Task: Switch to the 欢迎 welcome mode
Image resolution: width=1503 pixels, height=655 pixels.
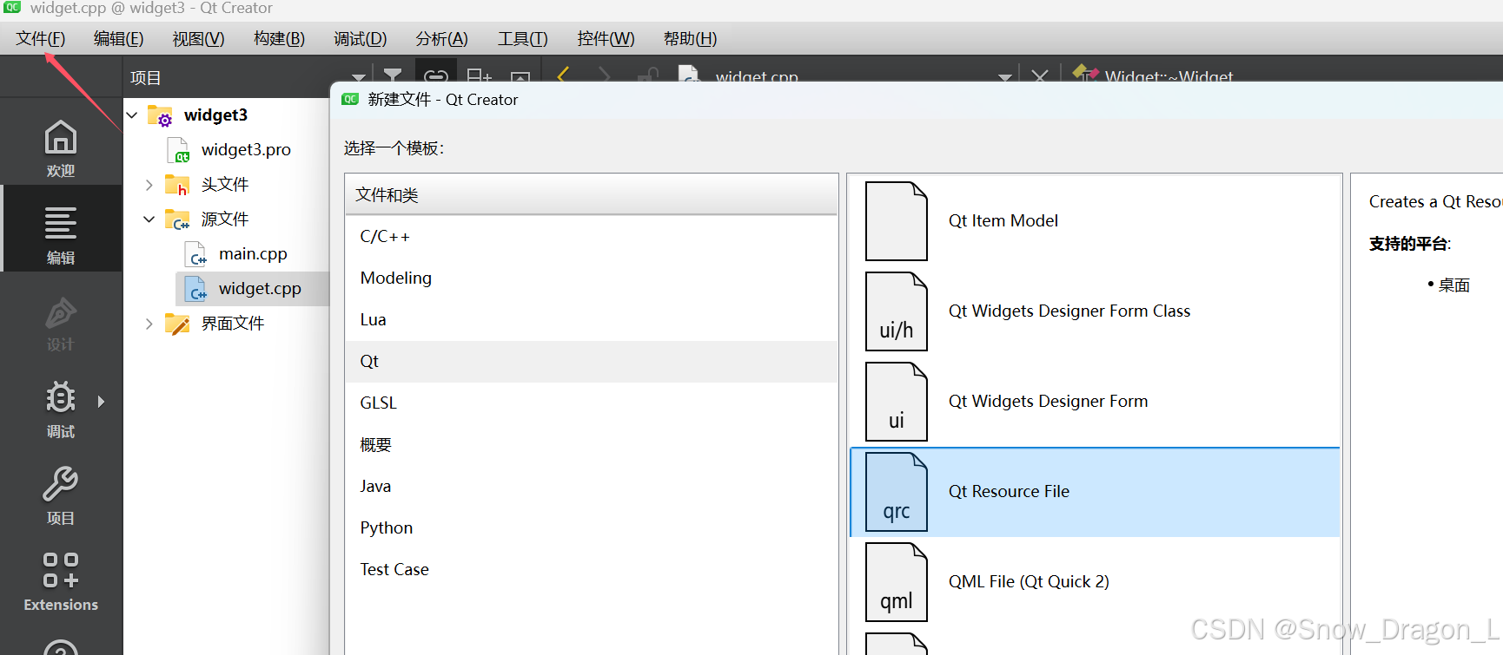Action: 61,148
